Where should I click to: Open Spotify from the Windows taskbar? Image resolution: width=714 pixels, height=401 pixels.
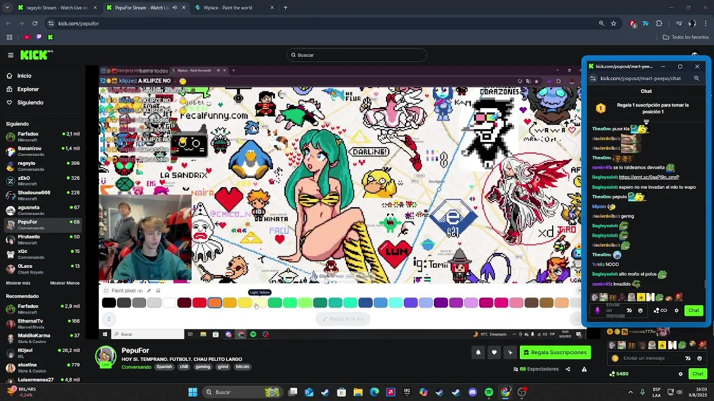click(489, 392)
